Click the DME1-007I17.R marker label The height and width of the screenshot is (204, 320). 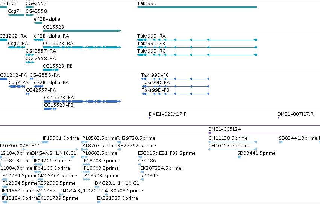tap(296, 114)
